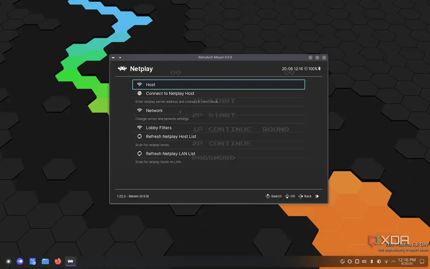This screenshot has width=430, height=269.
Task: Open the Bluetooth tray icon
Action: [x=371, y=262]
